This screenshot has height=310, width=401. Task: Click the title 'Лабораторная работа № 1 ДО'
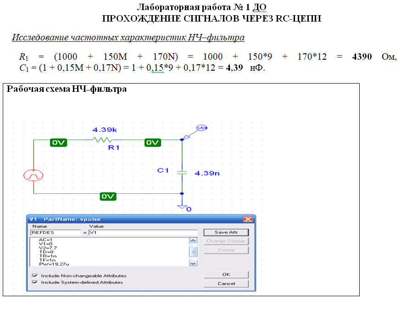pos(202,7)
